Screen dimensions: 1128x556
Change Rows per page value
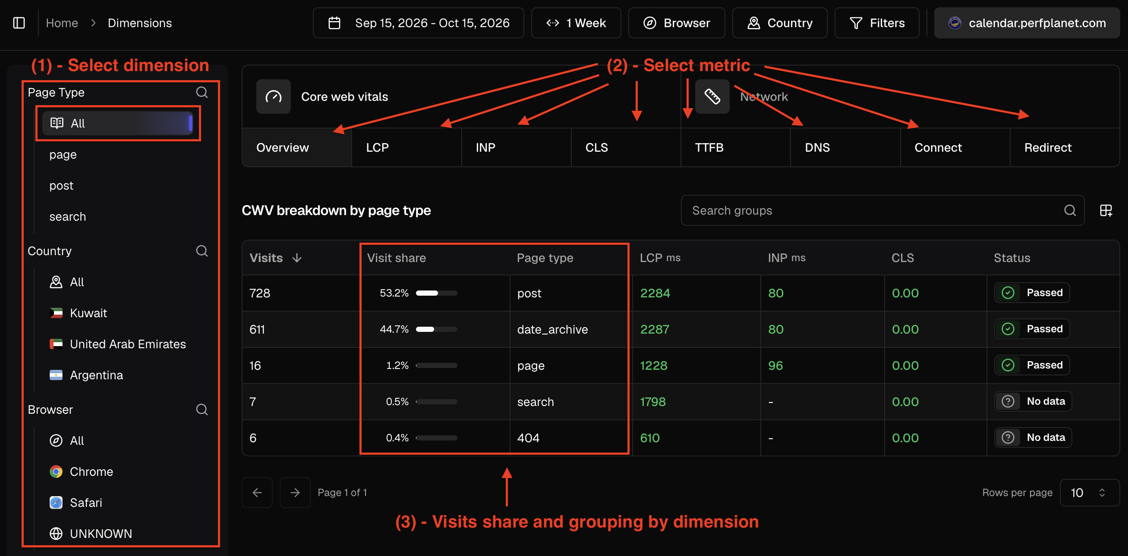coord(1090,493)
